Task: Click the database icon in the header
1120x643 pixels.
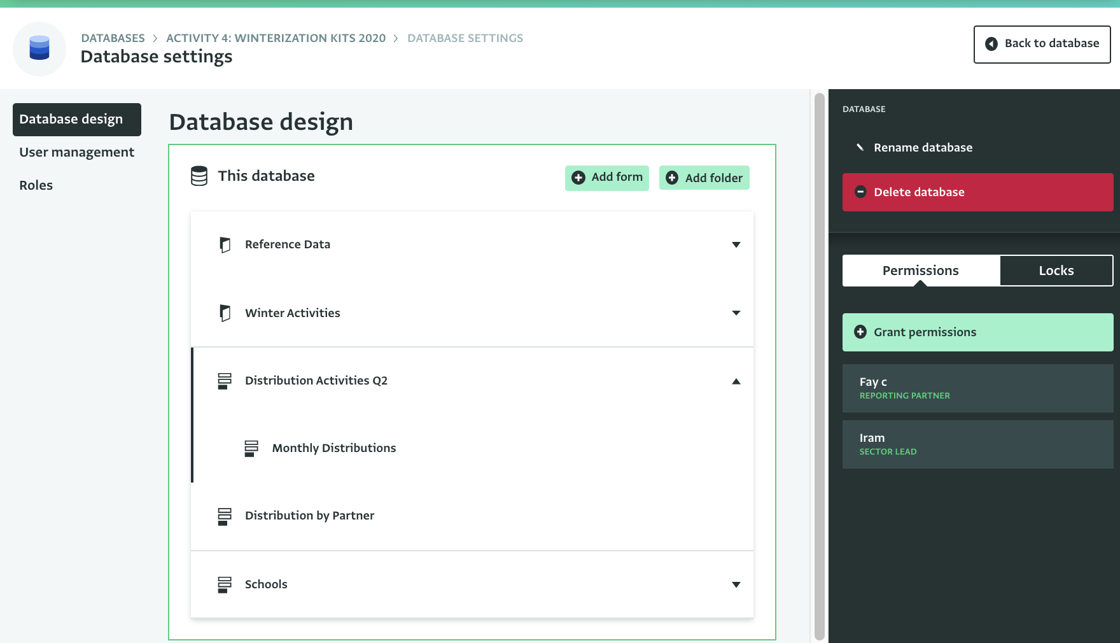Action: click(39, 48)
